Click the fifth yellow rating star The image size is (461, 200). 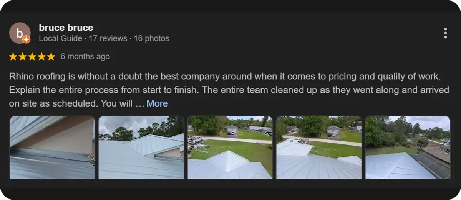click(51, 57)
